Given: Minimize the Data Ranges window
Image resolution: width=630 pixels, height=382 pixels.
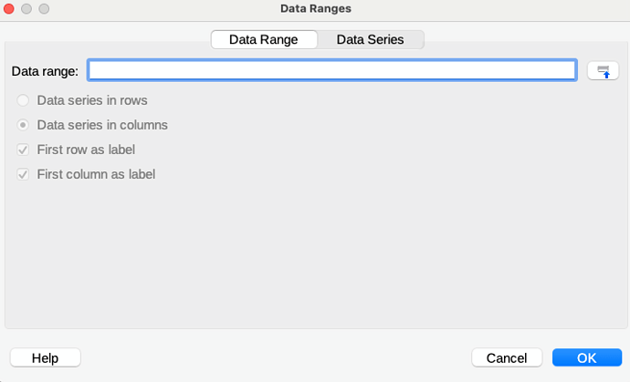Looking at the screenshot, I should click(26, 8).
